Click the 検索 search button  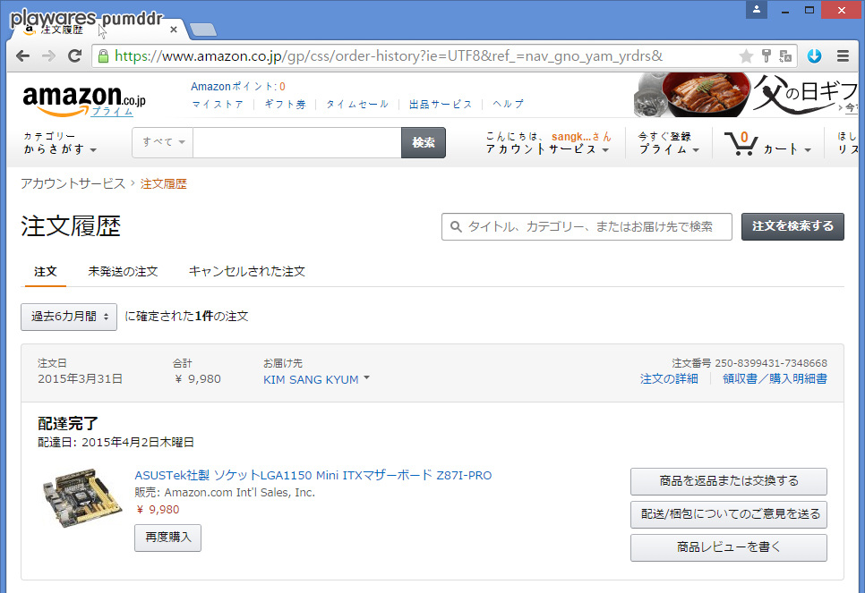point(424,142)
